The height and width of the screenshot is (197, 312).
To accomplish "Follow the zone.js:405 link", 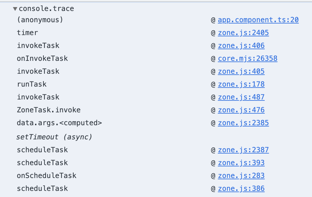I will [x=241, y=71].
